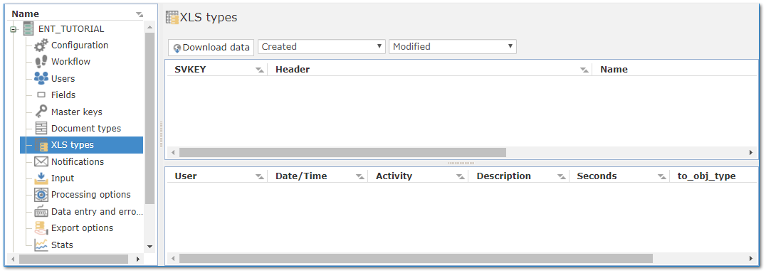The image size is (766, 273).
Task: Select the ENT_TUTORIAL root node
Action: coord(71,28)
